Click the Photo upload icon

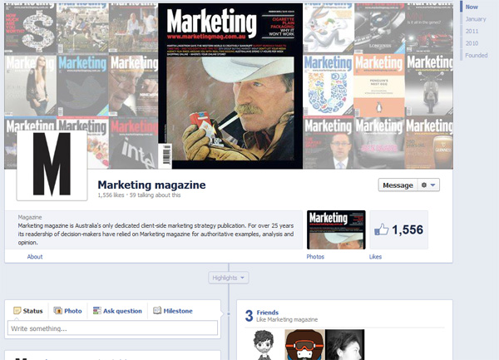coord(58,311)
